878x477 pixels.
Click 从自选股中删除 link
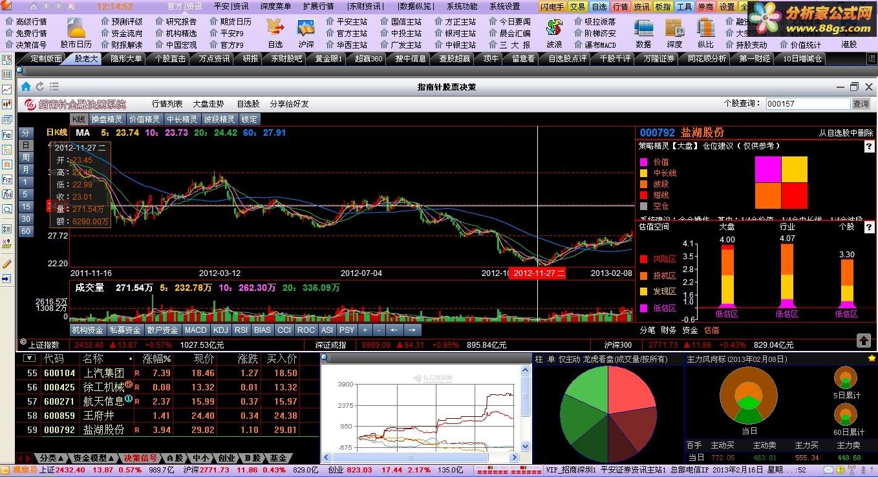(846, 132)
